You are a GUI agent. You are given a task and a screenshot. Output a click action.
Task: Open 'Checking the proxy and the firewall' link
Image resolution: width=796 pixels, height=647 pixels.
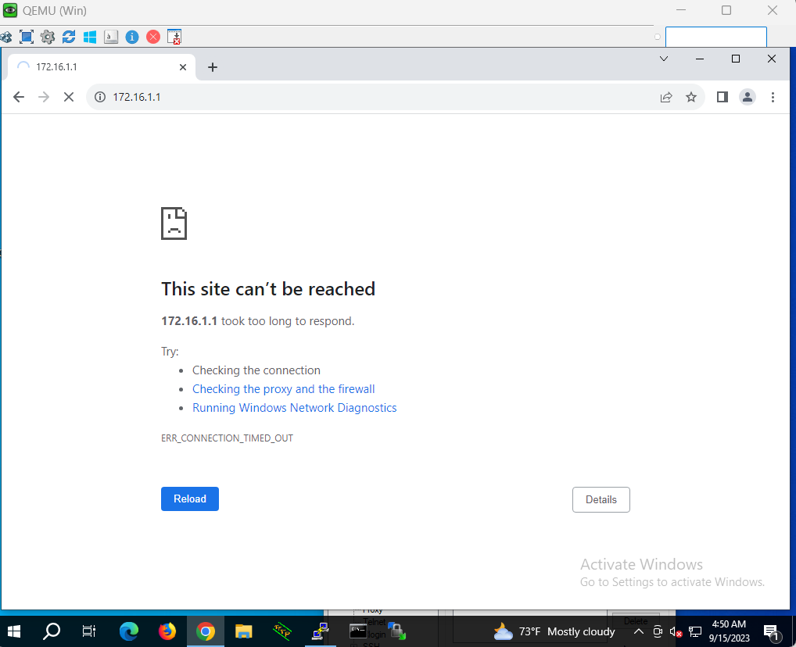coord(284,389)
